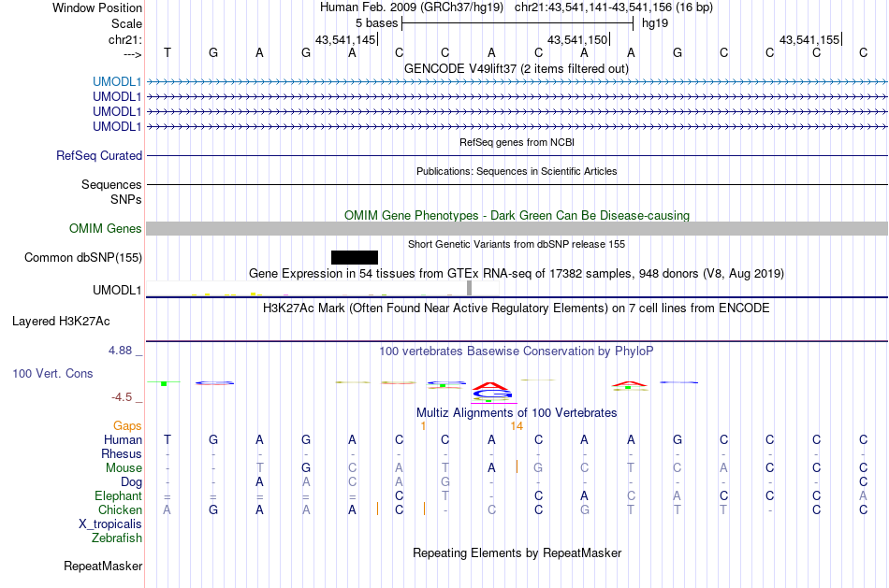Viewport: 889px width, 588px height.
Task: Select the gray OMIM Genes bar
Action: (517, 228)
